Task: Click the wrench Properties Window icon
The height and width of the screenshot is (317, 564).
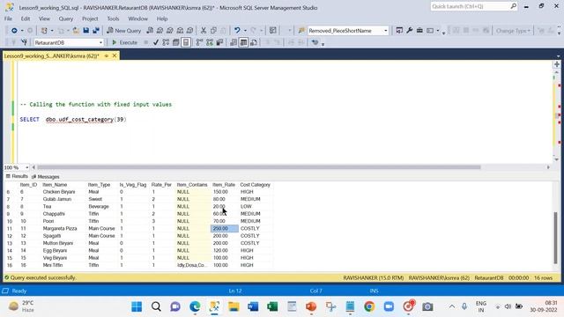Action: (x=409, y=31)
